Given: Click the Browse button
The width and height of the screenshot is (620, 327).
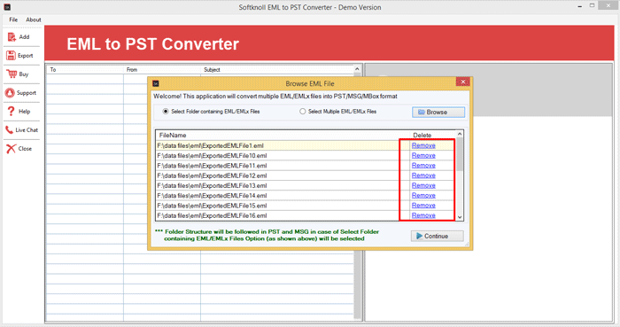Looking at the screenshot, I should tap(438, 113).
